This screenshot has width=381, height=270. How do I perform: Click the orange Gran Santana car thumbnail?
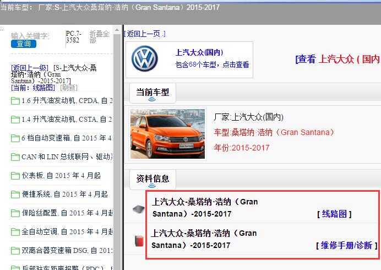(168, 134)
